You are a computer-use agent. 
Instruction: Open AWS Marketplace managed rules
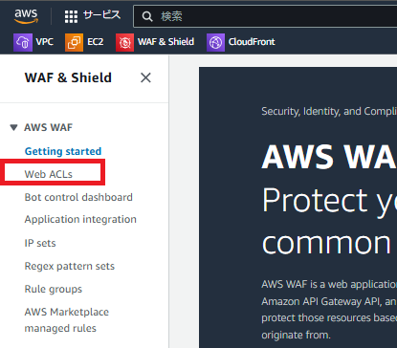tap(67, 320)
